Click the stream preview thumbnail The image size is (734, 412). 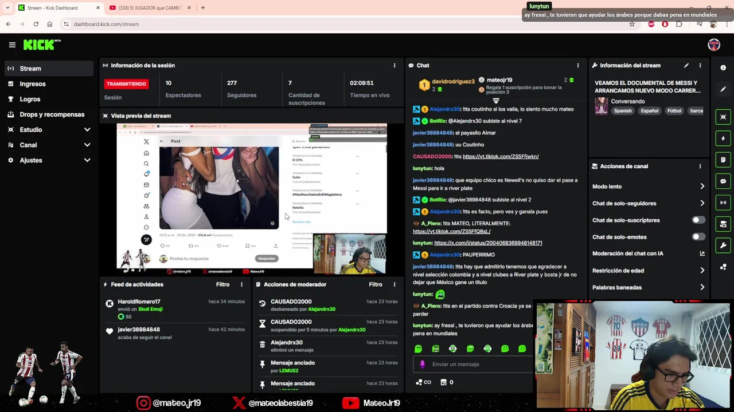point(252,199)
